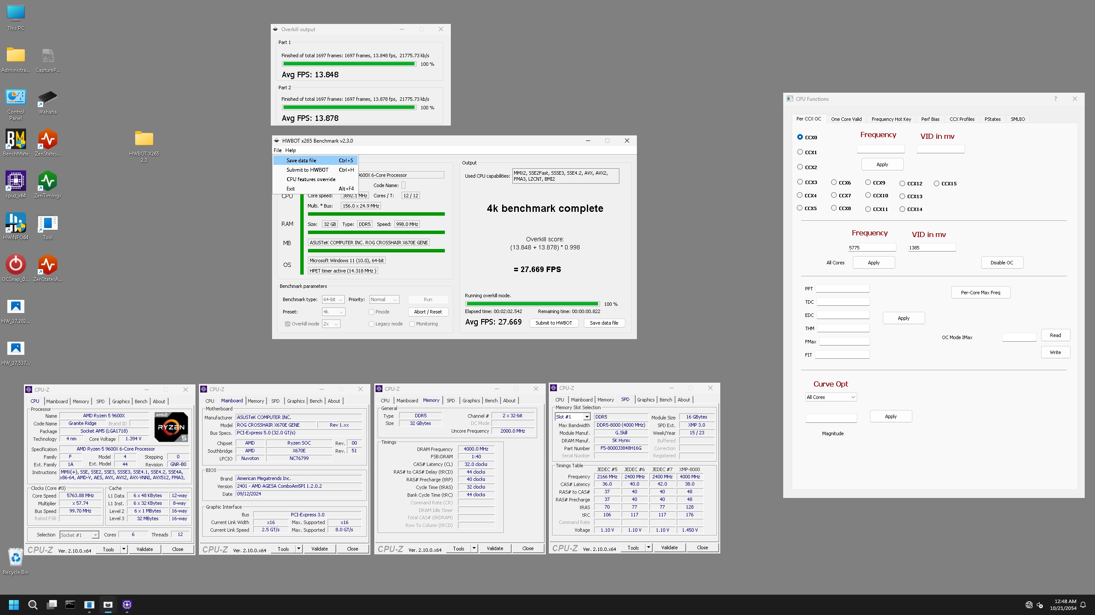The width and height of the screenshot is (1095, 615).
Task: Click Submit to HWBOT button in Output
Action: (553, 323)
